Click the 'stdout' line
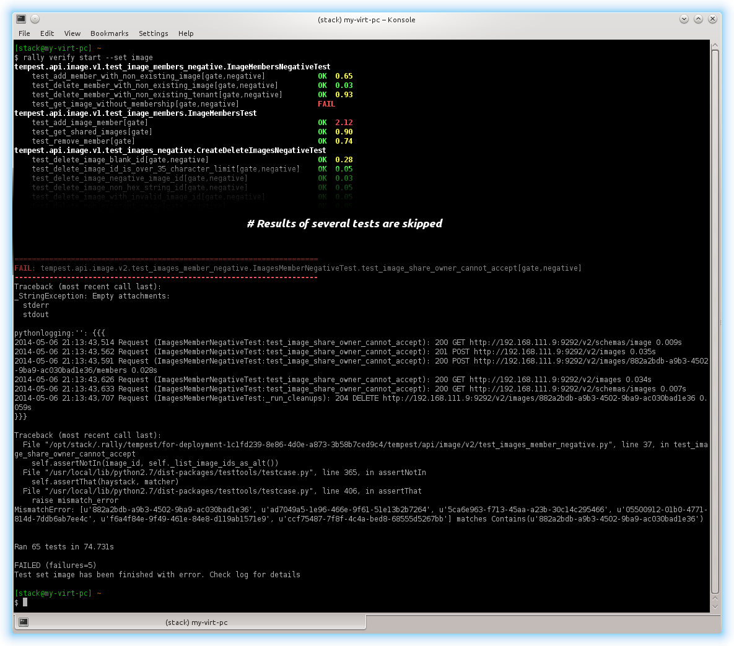 click(36, 315)
